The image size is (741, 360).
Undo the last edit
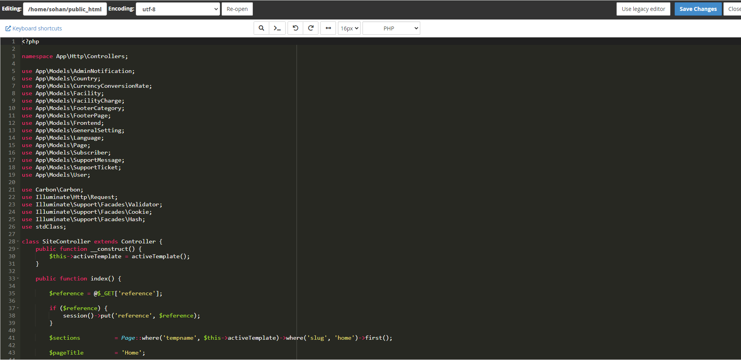pyautogui.click(x=295, y=28)
